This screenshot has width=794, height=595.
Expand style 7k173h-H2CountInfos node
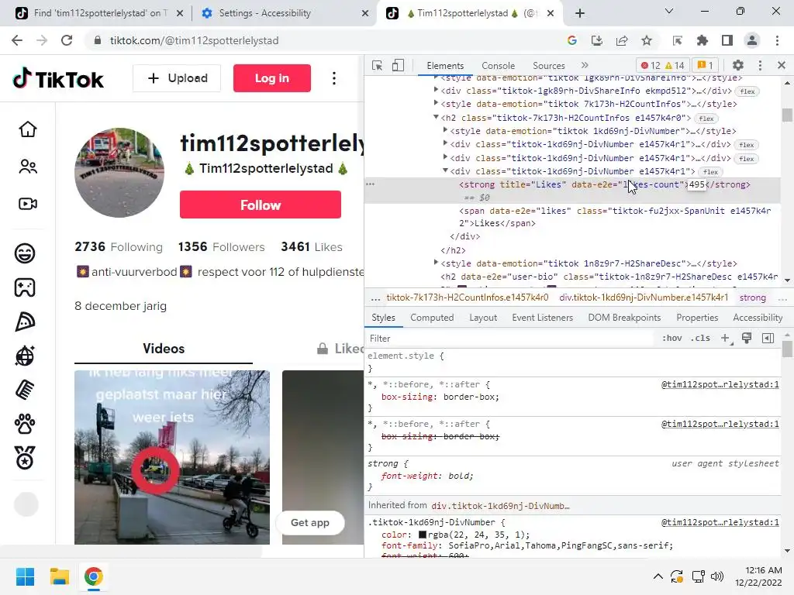pyautogui.click(x=436, y=103)
